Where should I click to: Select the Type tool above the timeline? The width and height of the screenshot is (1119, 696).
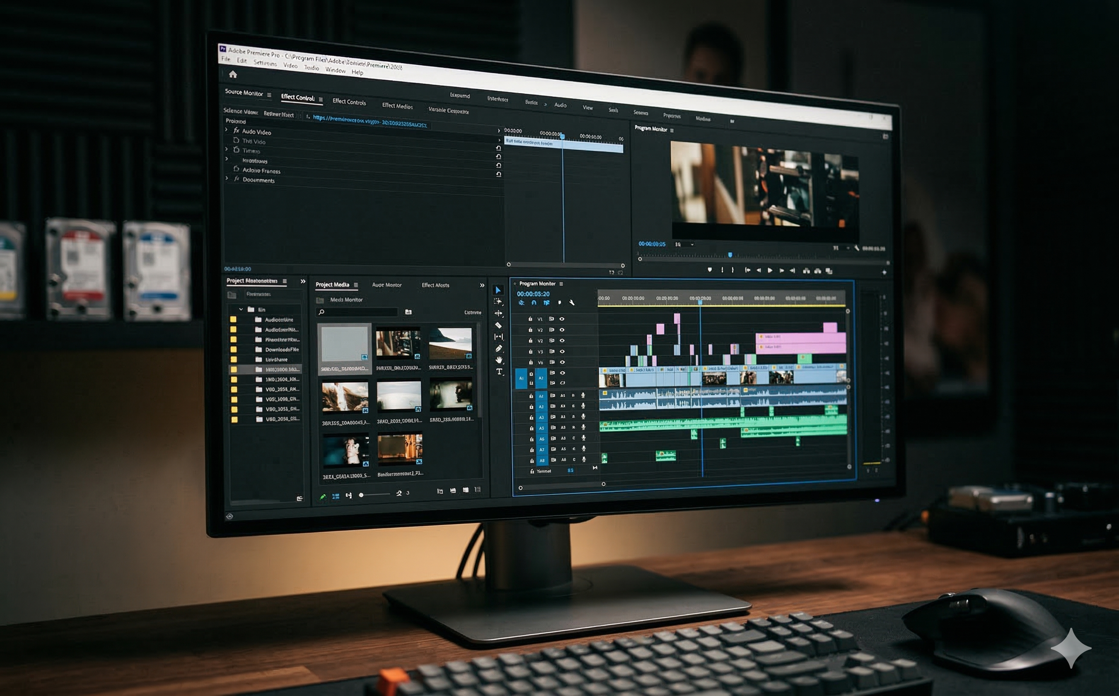[500, 371]
